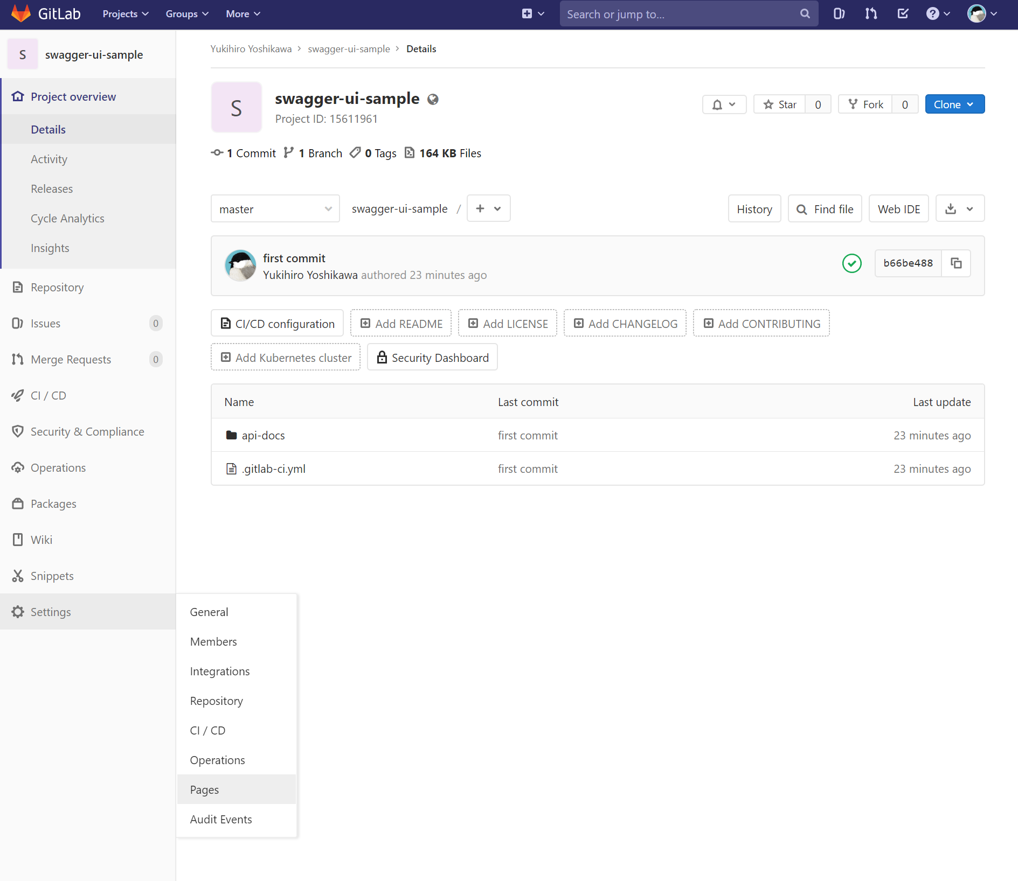This screenshot has height=881, width=1018.
Task: Open the user avatar menu
Action: (x=982, y=14)
